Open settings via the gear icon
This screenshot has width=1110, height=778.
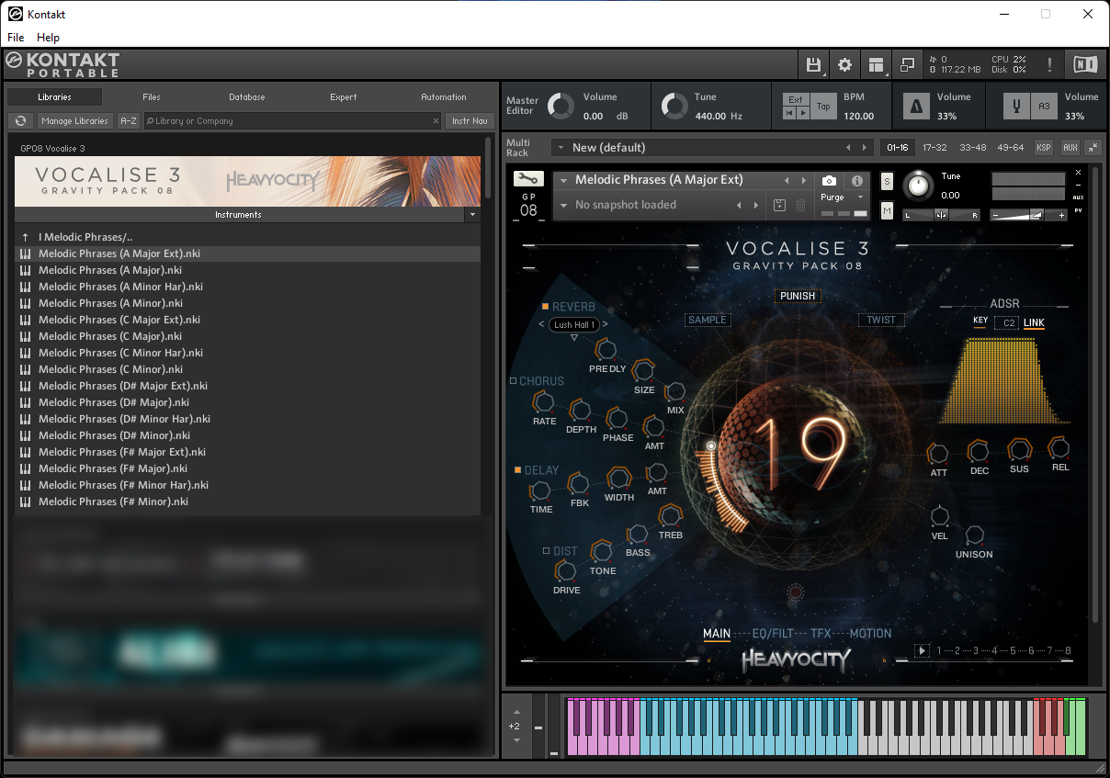(x=844, y=64)
